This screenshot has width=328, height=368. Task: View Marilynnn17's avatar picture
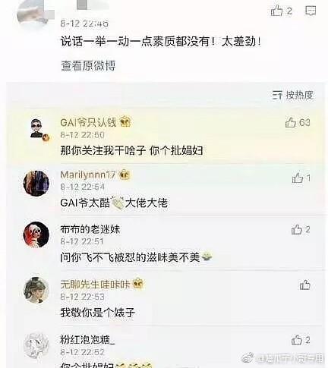(36, 184)
